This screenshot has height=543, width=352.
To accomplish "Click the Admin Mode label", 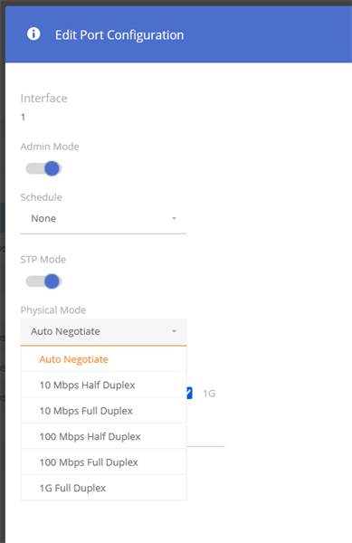I will coord(50,147).
